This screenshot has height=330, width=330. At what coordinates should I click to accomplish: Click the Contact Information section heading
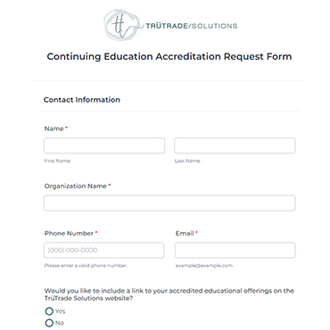point(82,100)
